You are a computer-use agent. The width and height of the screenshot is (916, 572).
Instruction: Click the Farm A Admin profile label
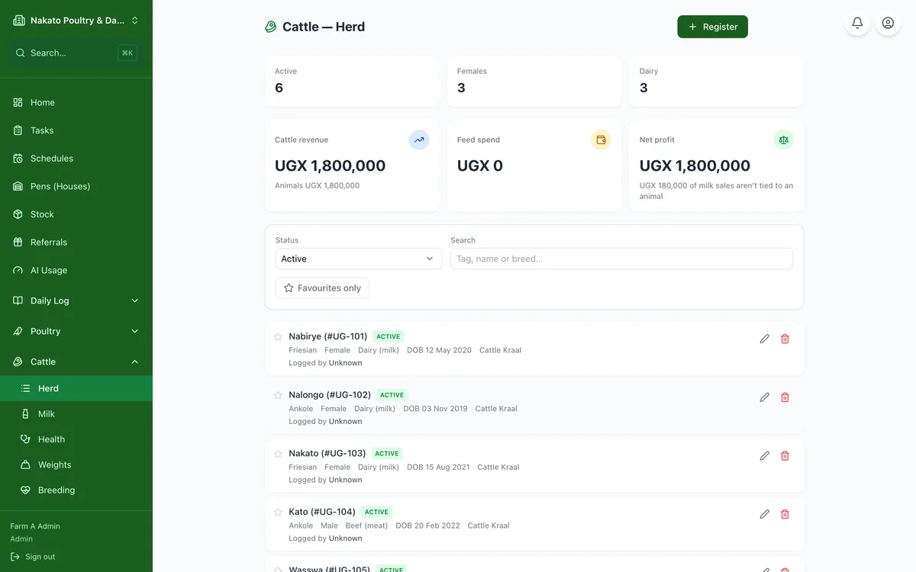[x=35, y=526]
